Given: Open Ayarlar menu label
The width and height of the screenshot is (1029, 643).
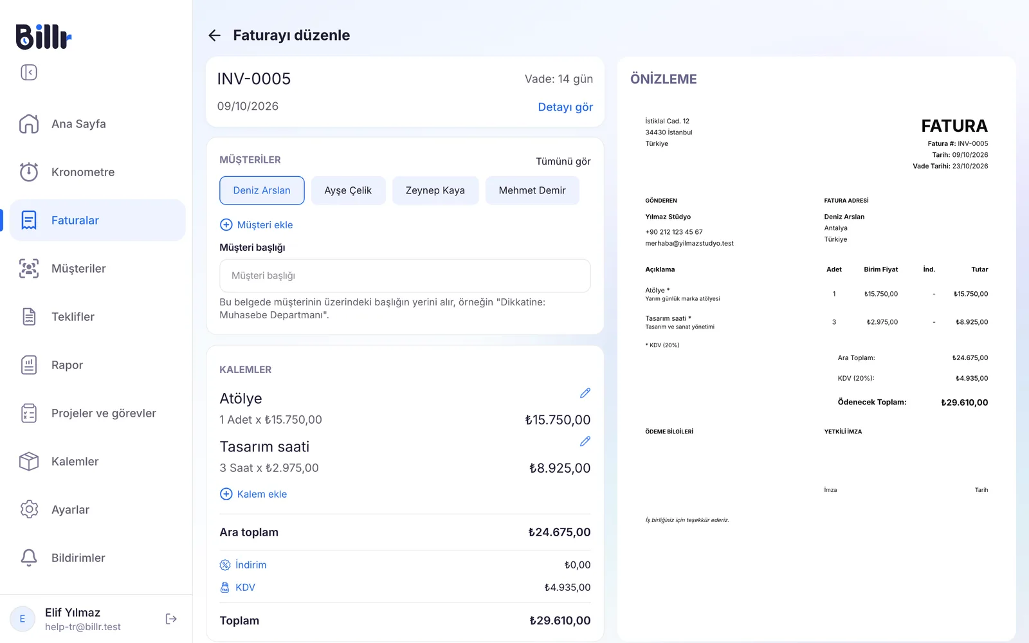Looking at the screenshot, I should [70, 509].
